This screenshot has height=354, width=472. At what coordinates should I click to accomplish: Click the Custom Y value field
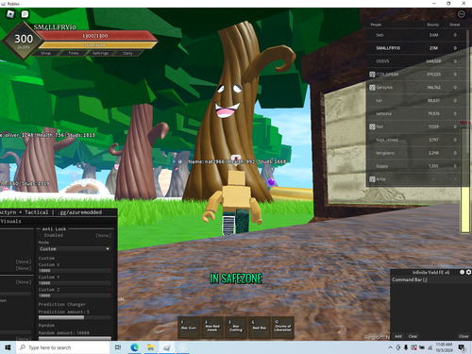click(x=75, y=283)
